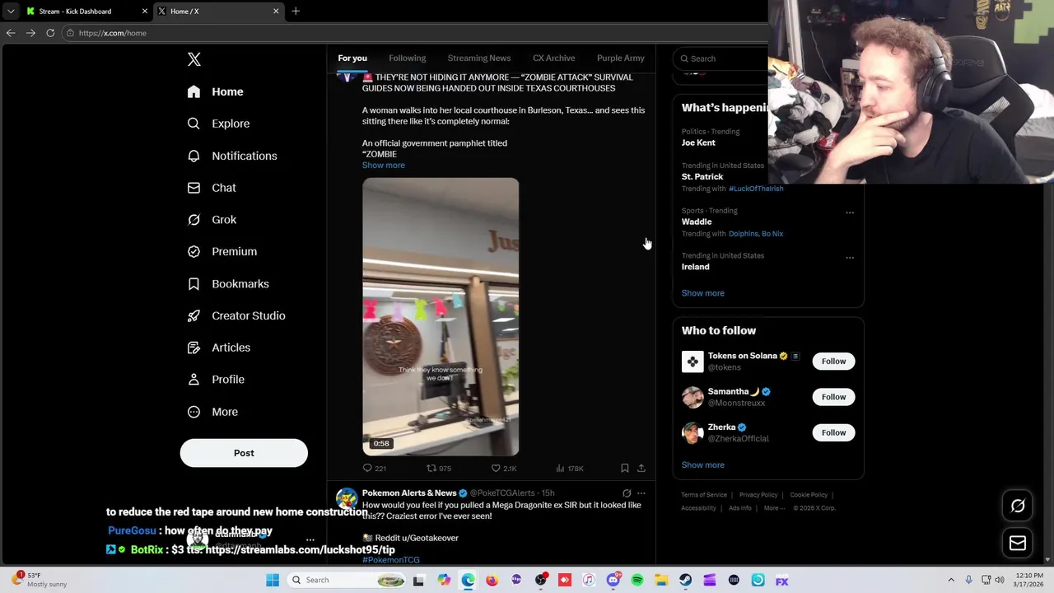This screenshot has width=1054, height=593.
Task: Open more options for Waddle trend
Action: point(850,212)
